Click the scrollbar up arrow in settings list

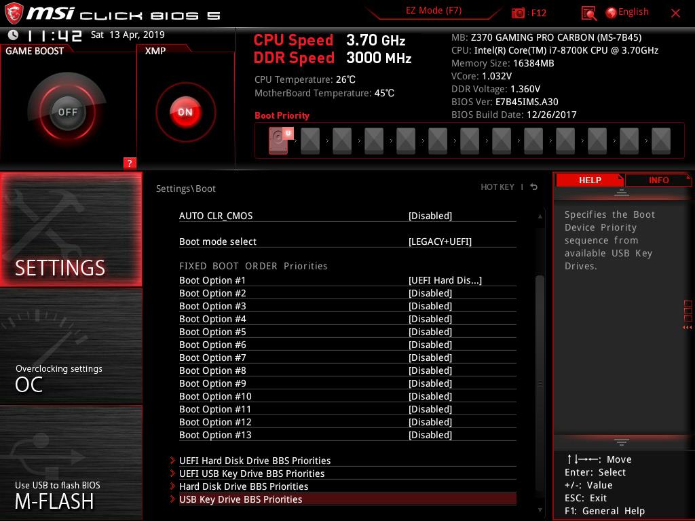click(x=540, y=216)
